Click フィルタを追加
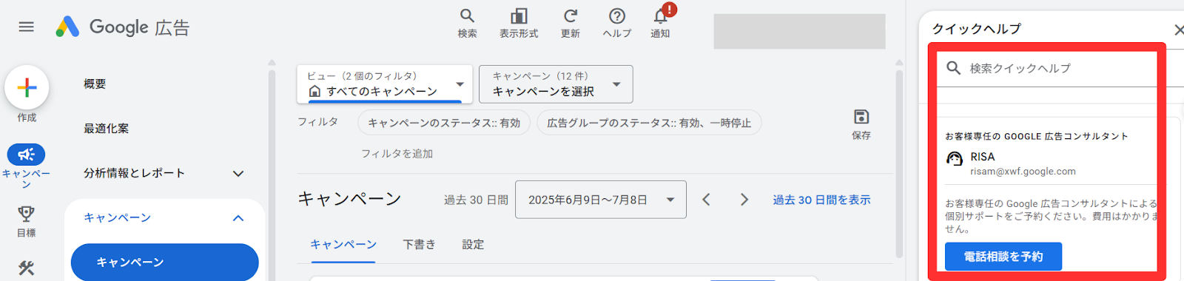Screen dimensions: 1184x281 coord(397,154)
